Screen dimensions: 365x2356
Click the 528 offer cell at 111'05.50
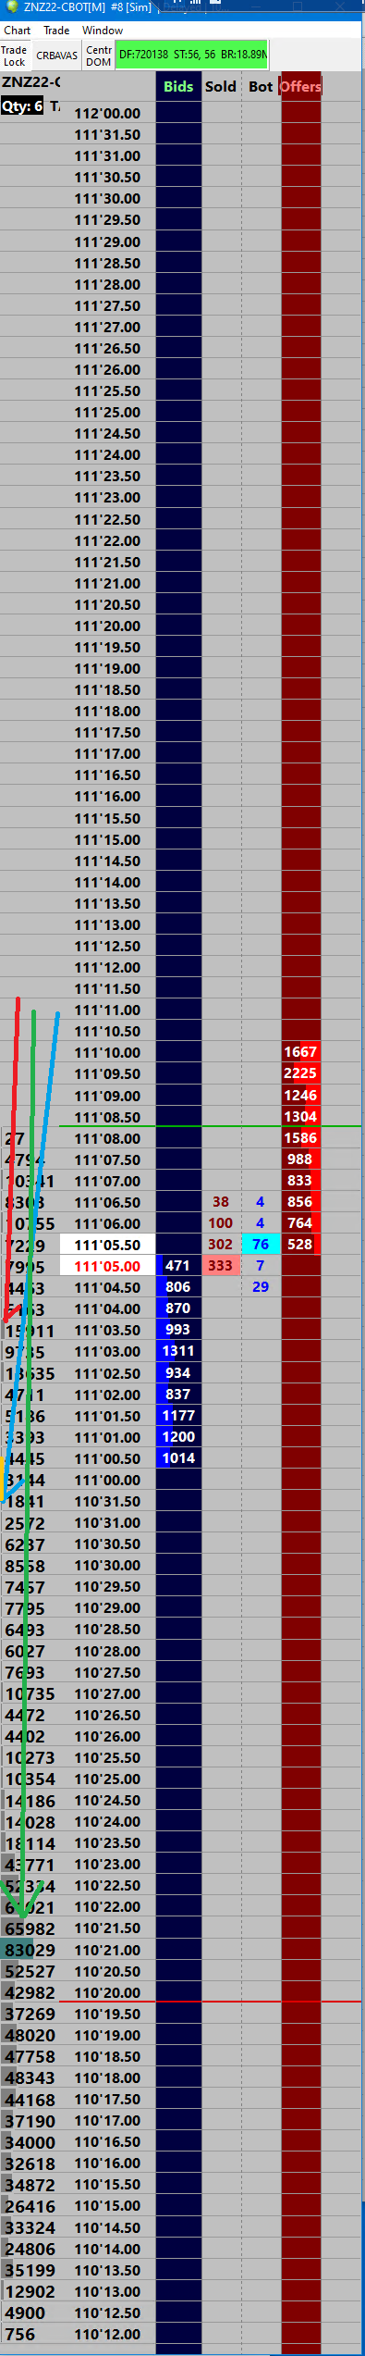(300, 1244)
